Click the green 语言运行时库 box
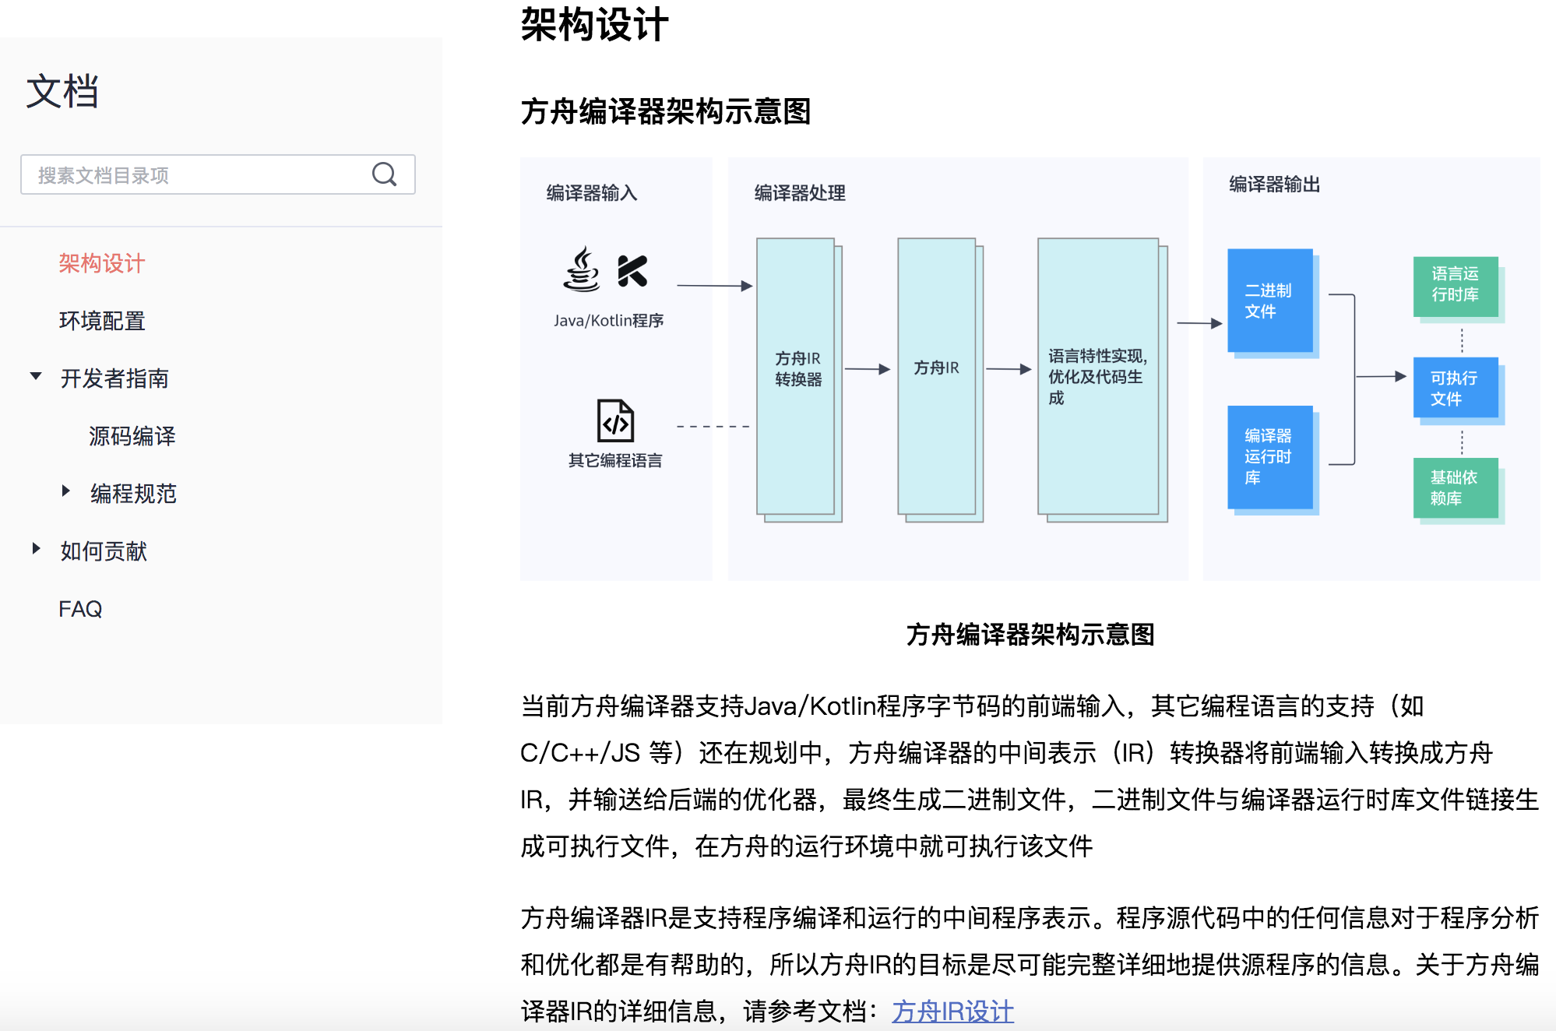 1455,285
